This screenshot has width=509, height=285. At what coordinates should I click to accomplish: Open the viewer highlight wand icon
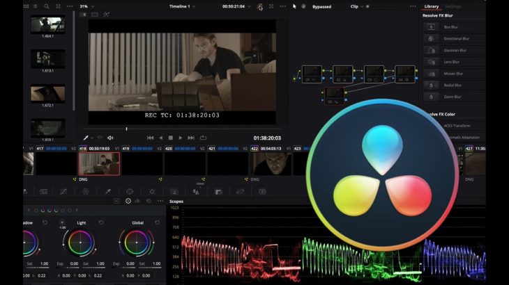pyautogui.click(x=106, y=15)
